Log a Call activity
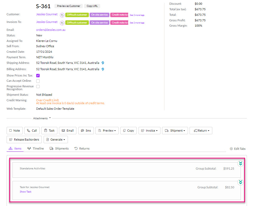 click(32, 131)
